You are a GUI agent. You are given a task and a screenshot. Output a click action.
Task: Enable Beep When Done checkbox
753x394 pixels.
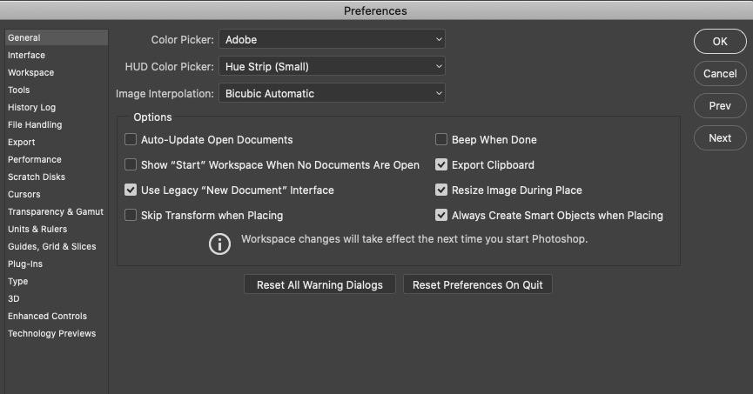[441, 139]
